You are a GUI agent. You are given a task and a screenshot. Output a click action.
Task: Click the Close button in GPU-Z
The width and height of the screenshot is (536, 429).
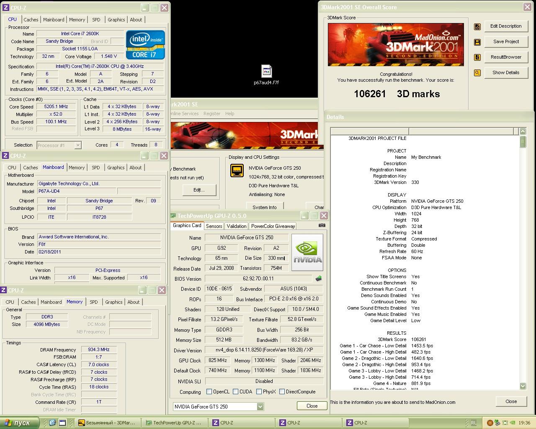(x=312, y=406)
